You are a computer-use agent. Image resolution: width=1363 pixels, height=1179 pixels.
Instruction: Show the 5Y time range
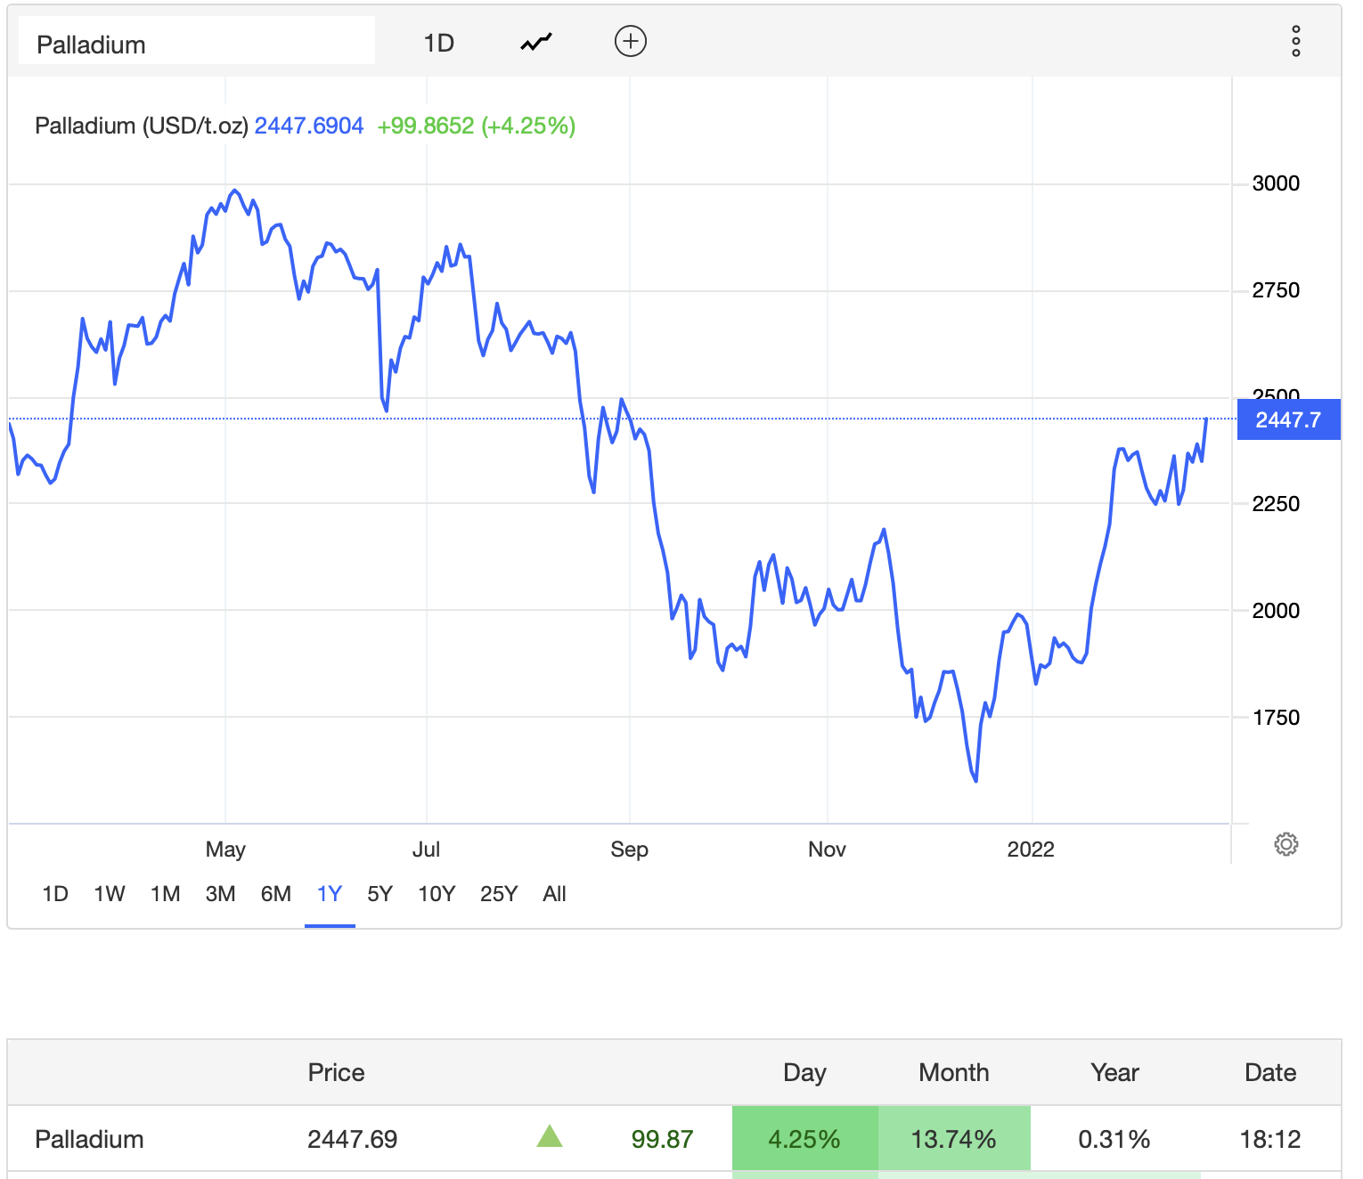(380, 893)
